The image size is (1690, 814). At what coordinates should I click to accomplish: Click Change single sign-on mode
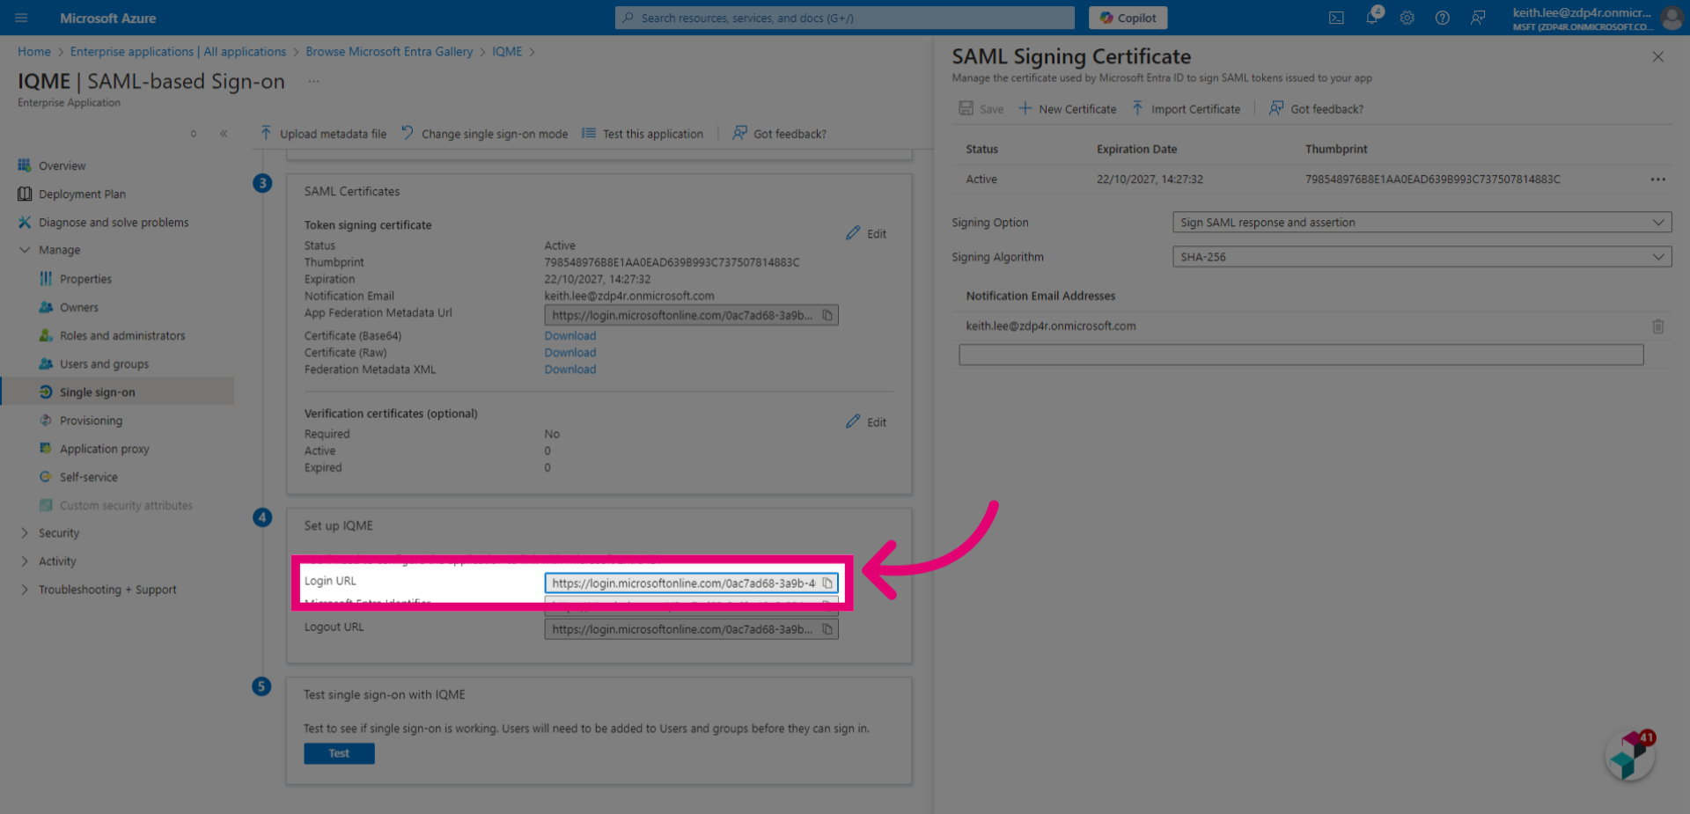pyautogui.click(x=484, y=134)
